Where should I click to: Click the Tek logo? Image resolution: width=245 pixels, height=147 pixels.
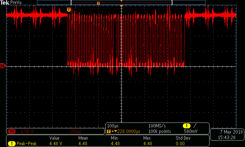(5, 2)
